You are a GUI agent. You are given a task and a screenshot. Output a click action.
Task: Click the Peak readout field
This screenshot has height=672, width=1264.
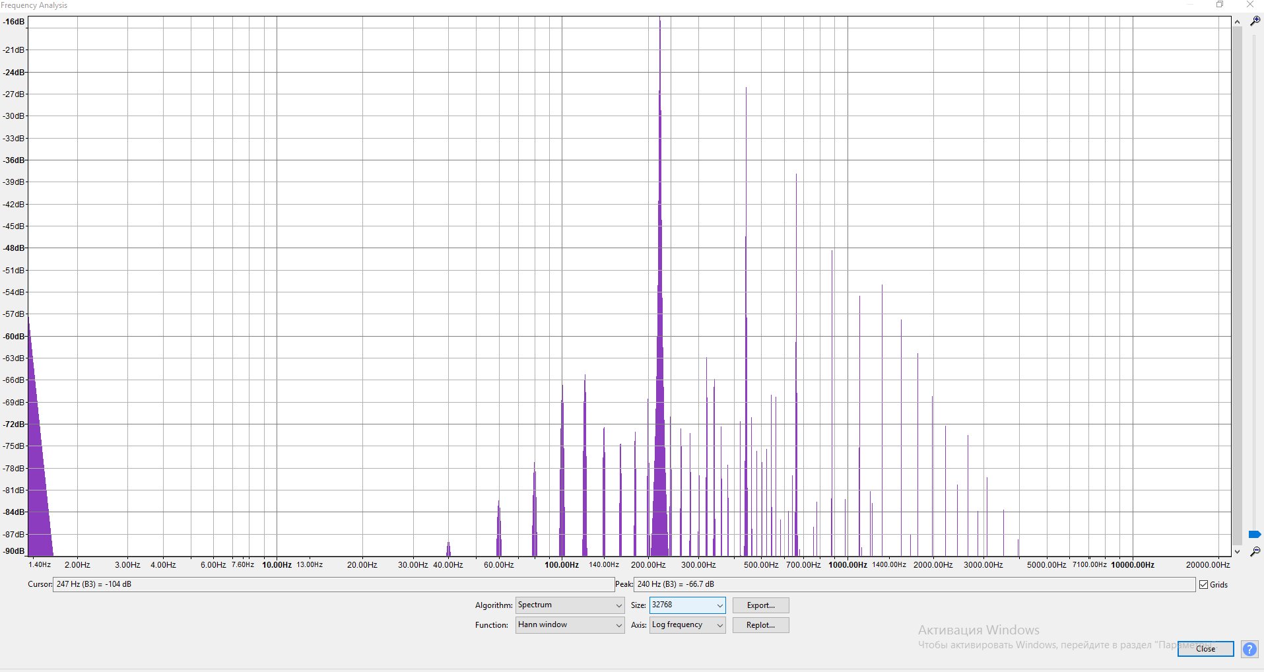click(914, 585)
